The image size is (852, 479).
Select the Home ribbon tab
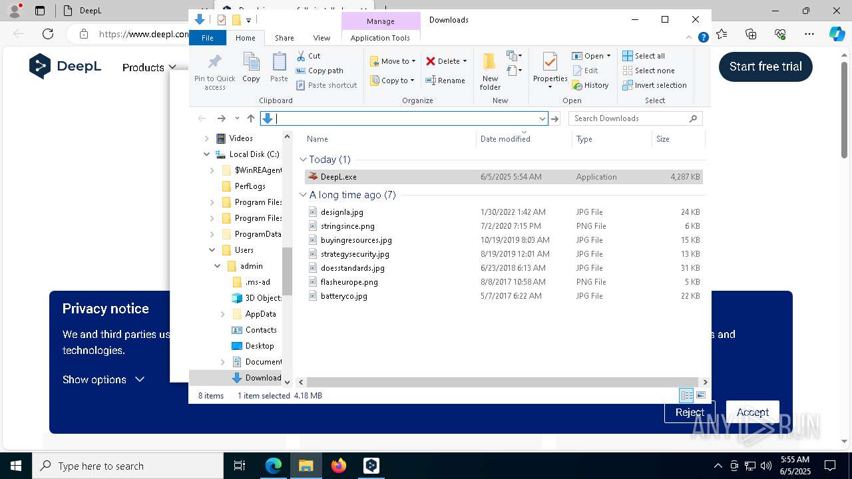click(245, 38)
